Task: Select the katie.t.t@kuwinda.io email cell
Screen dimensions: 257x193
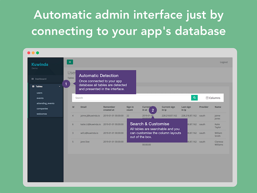Action: (91, 124)
